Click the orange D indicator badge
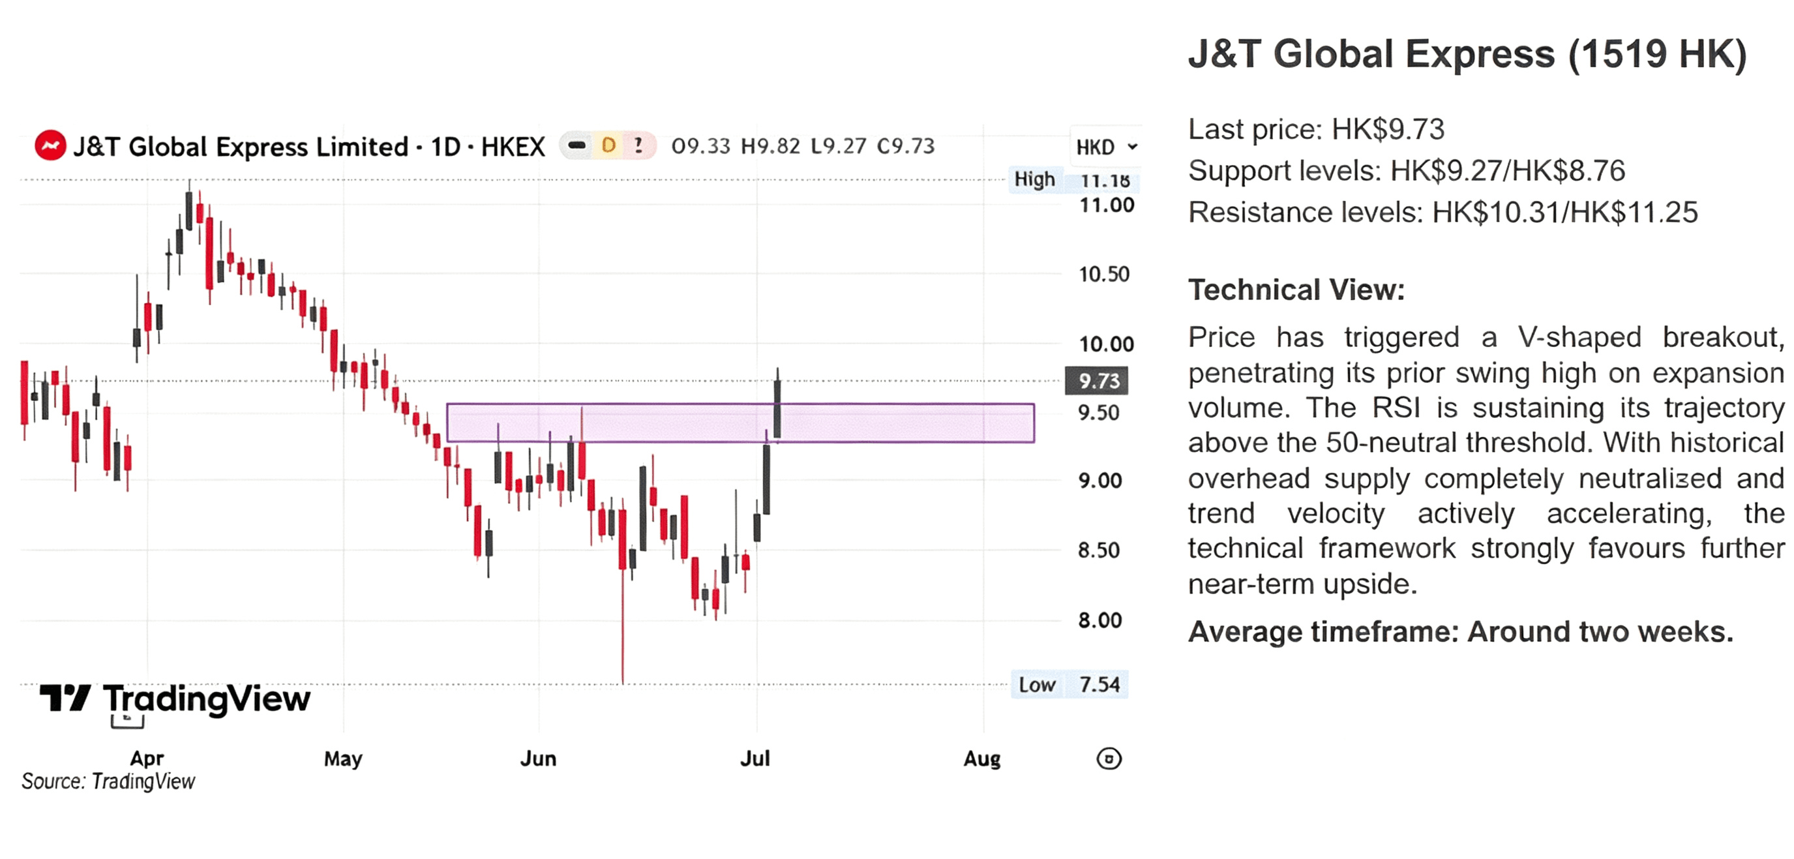Viewport: 1794px width, 859px height. [x=608, y=145]
